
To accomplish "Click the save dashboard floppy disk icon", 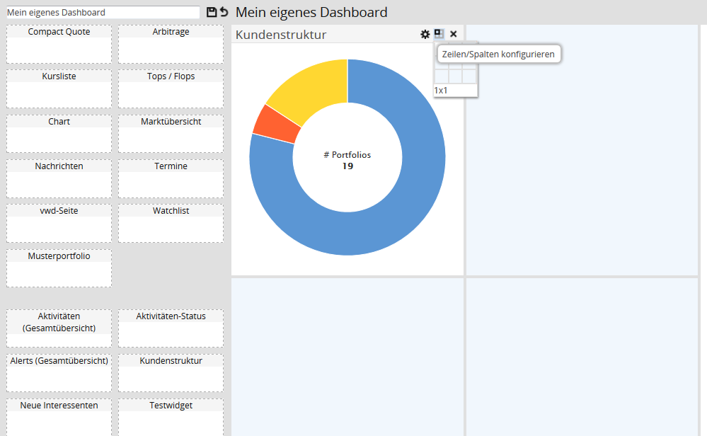I will 211,12.
